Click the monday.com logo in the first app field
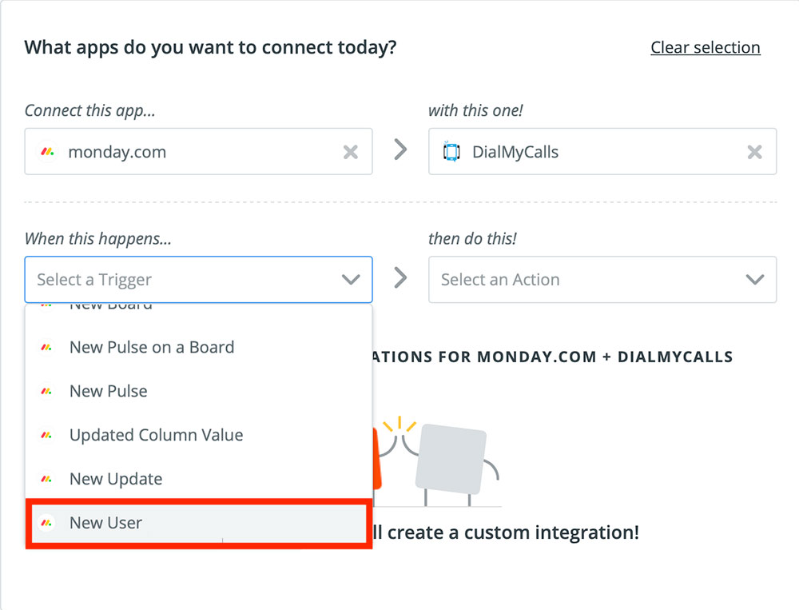 point(48,152)
